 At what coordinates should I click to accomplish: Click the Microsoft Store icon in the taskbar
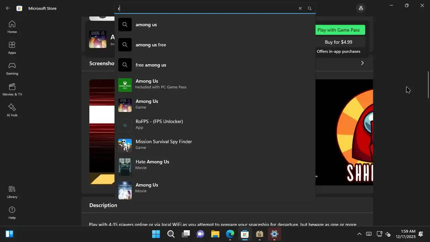[245, 234]
